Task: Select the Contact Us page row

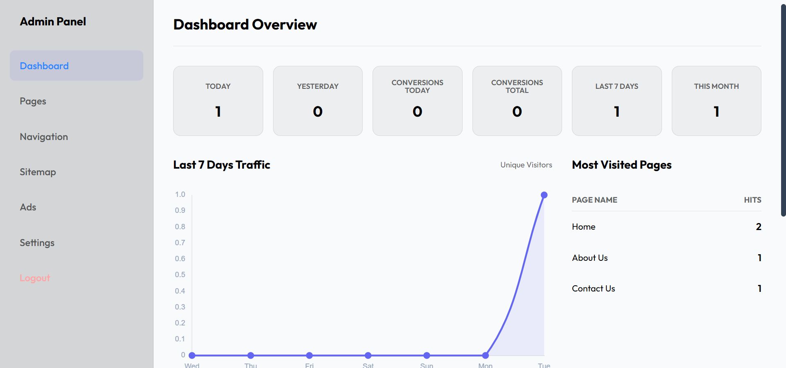Action: click(666, 289)
